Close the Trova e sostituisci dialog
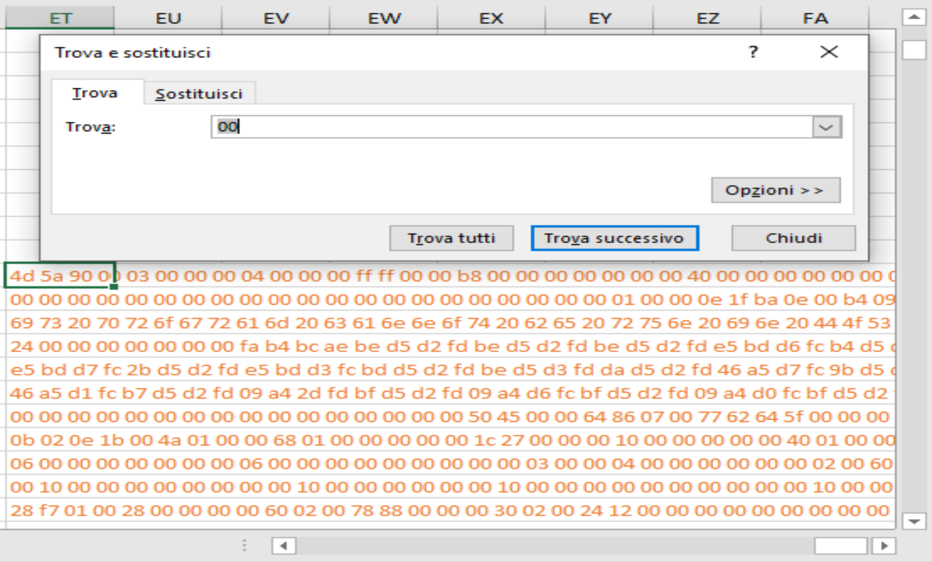The height and width of the screenshot is (562, 932). [x=828, y=52]
